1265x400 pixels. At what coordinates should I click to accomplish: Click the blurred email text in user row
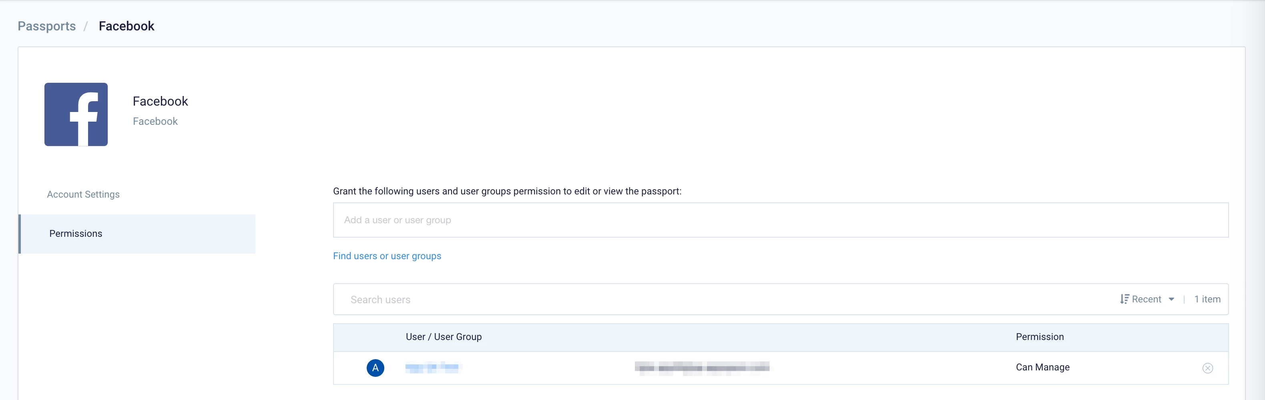(x=702, y=368)
